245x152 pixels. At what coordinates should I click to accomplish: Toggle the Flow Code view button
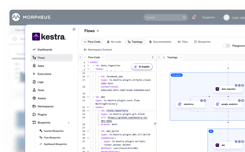(92, 42)
